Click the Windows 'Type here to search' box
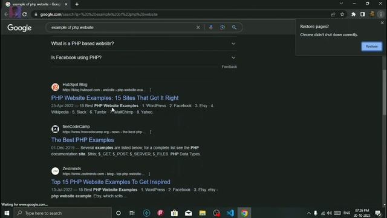 point(63,213)
